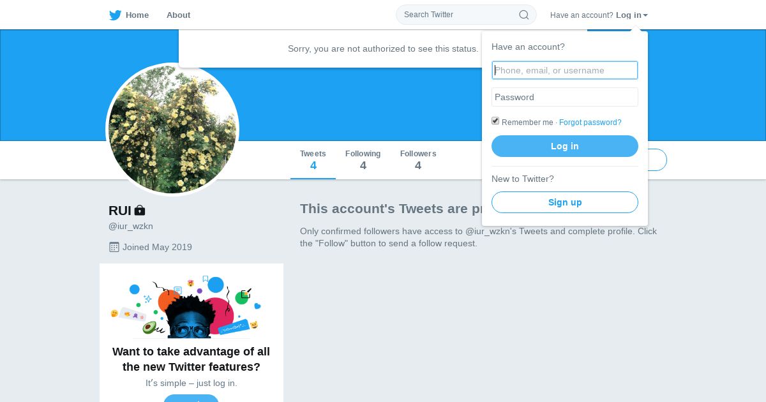Follow the Forgot password link
The height and width of the screenshot is (402, 766).
coord(590,123)
